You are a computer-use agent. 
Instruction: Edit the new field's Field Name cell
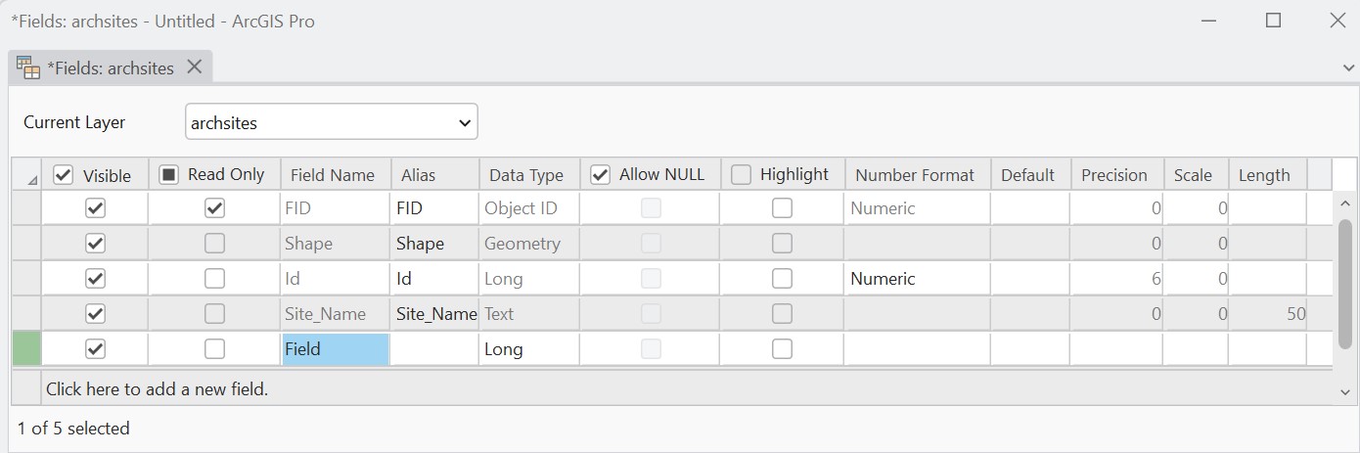(x=336, y=349)
